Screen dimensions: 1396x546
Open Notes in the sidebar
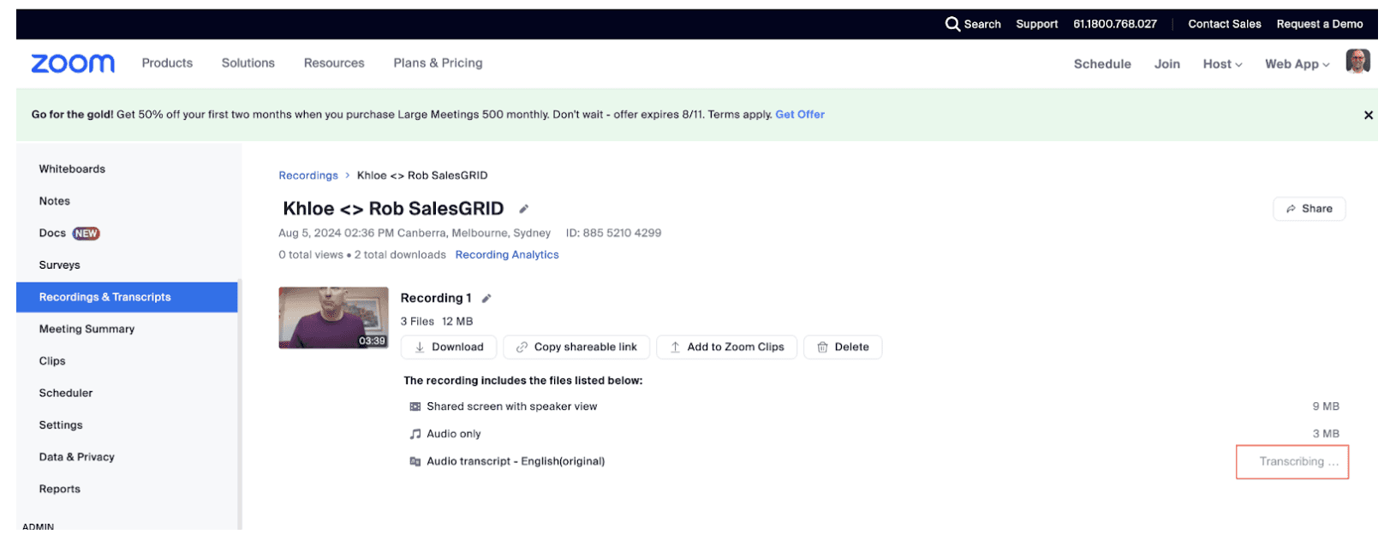coord(55,201)
